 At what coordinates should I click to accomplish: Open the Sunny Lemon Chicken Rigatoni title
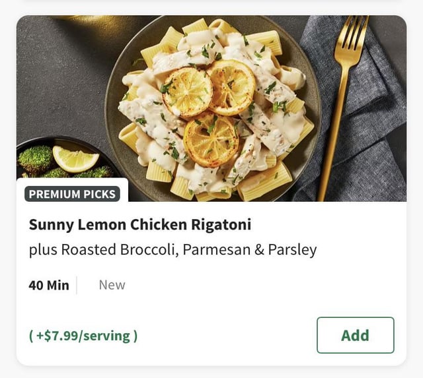pyautogui.click(x=139, y=224)
